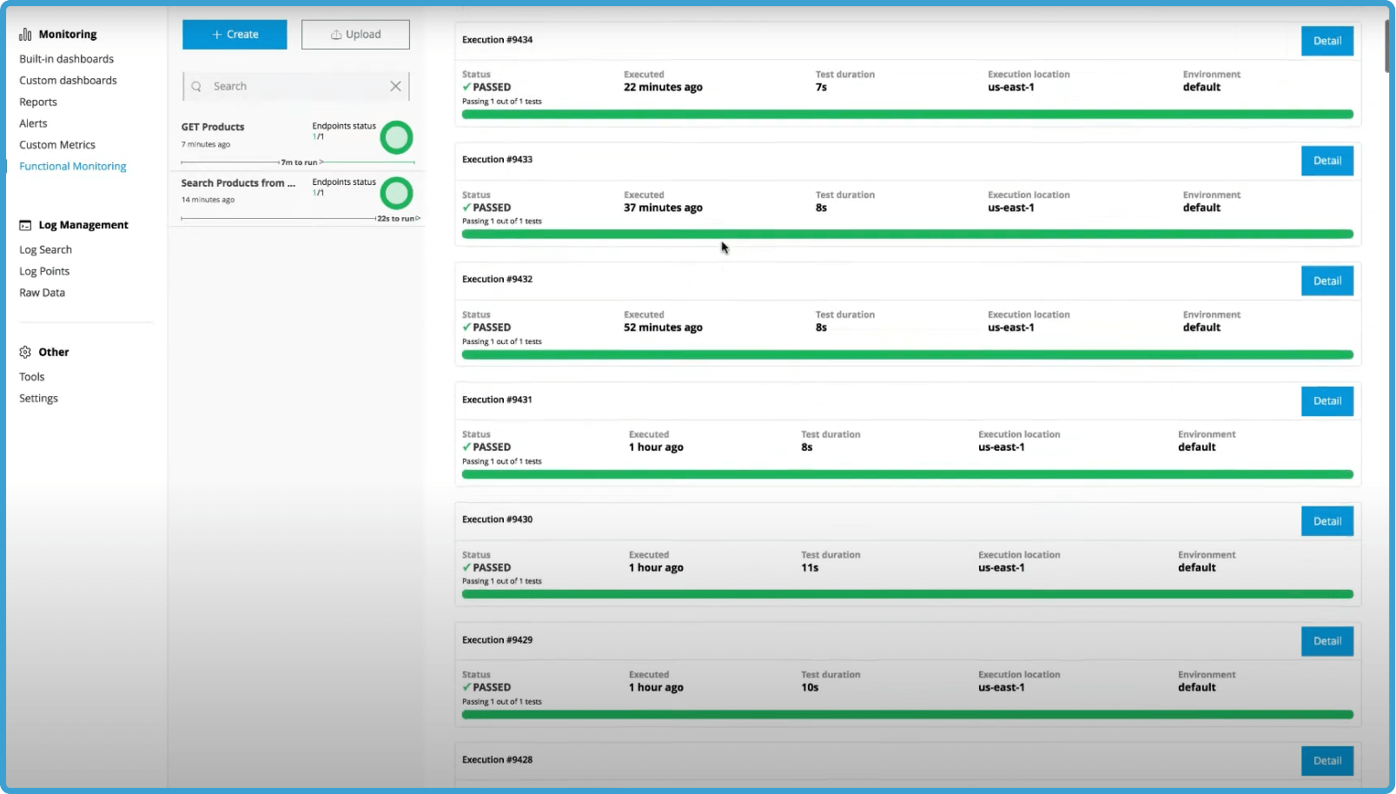Click Execution #9432 green progress bar

point(907,354)
